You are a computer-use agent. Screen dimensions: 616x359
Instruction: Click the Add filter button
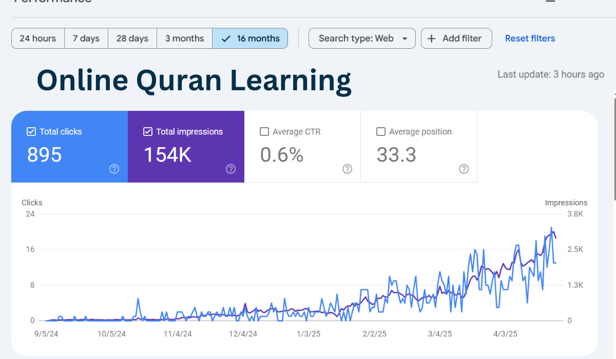456,38
